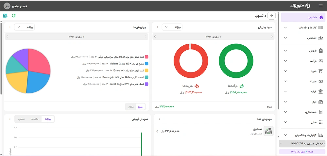
Task: Switch best-sellers view to مقدار
Action: pos(131,106)
